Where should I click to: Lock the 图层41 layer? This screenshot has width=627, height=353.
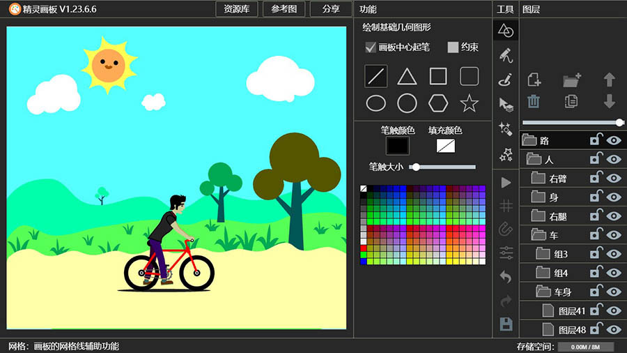tap(596, 310)
